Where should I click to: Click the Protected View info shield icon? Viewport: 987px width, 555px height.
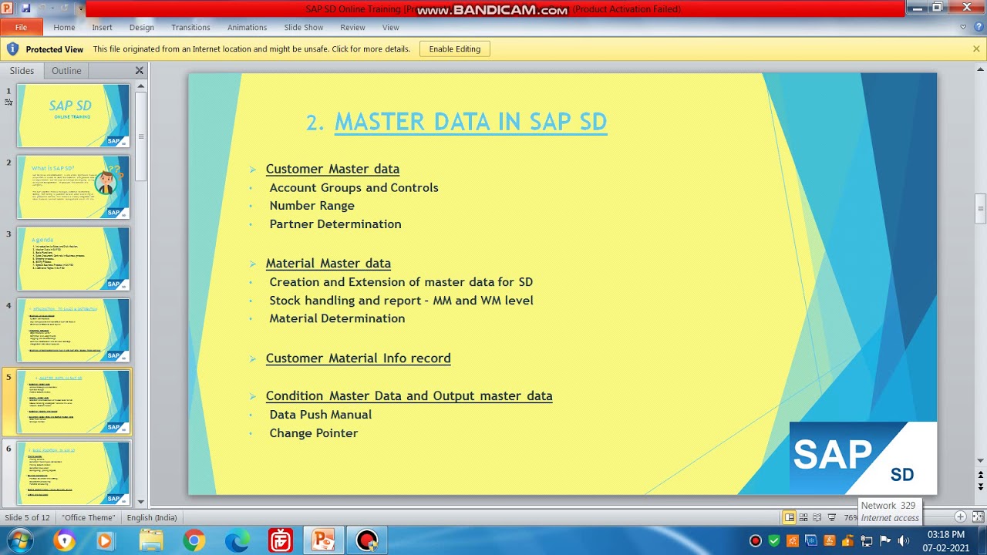pyautogui.click(x=12, y=49)
